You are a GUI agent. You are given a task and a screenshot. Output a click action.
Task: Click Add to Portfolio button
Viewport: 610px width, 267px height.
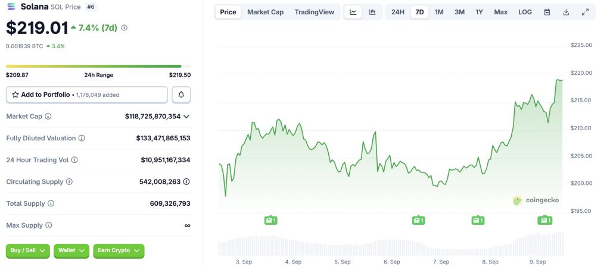[86, 95]
